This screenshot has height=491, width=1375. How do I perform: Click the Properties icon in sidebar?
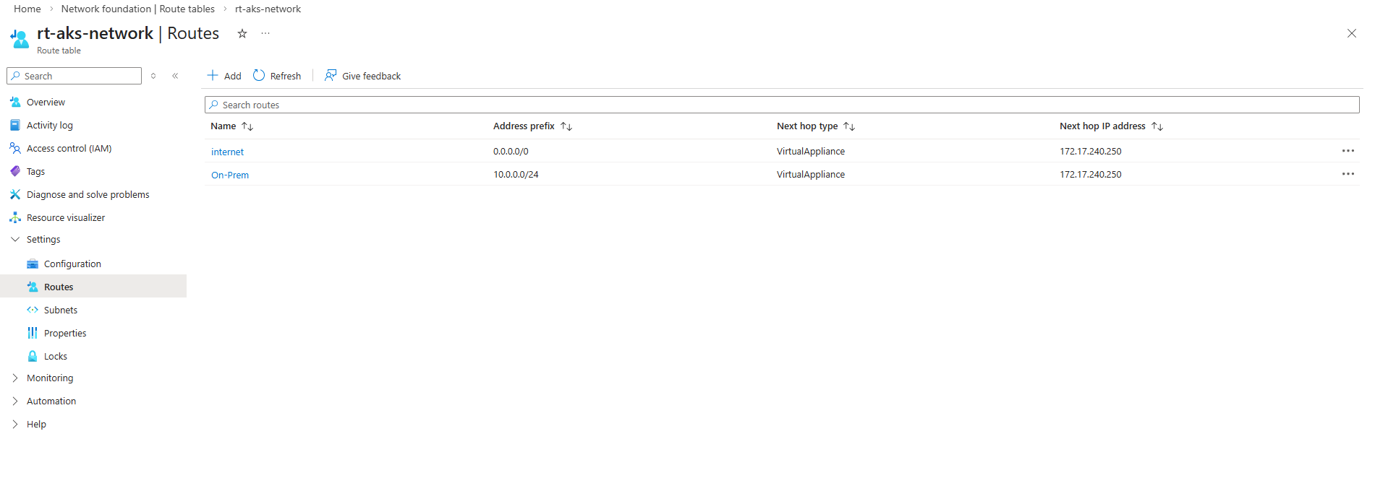(33, 333)
